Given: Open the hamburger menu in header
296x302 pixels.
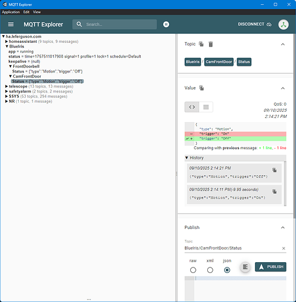Looking at the screenshot, I should click(11, 24).
